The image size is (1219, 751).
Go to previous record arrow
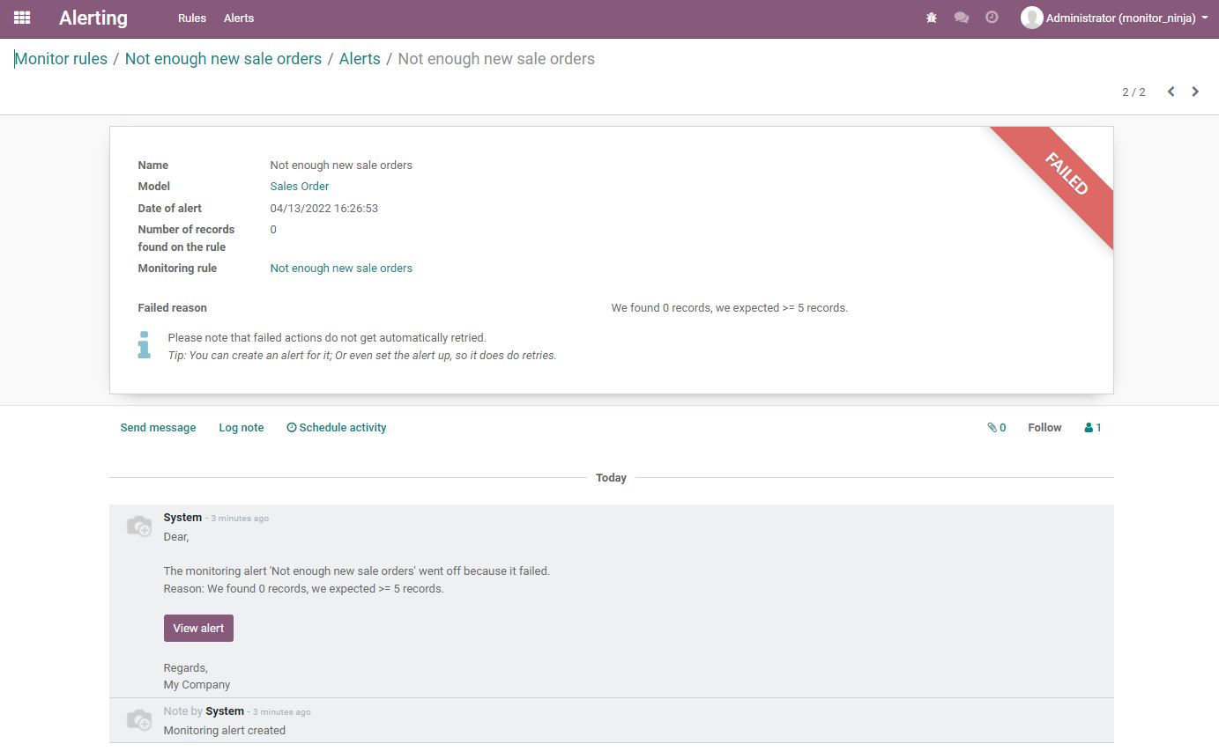1171,92
